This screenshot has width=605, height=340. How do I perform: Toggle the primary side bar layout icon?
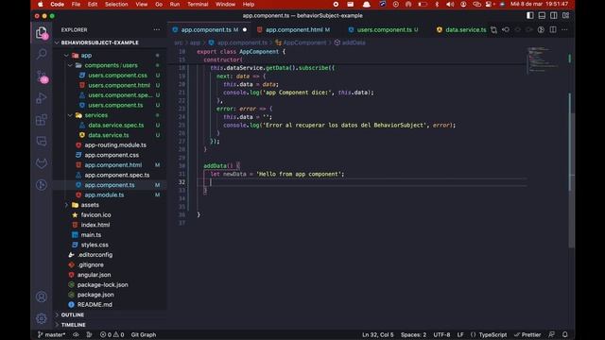(530, 15)
